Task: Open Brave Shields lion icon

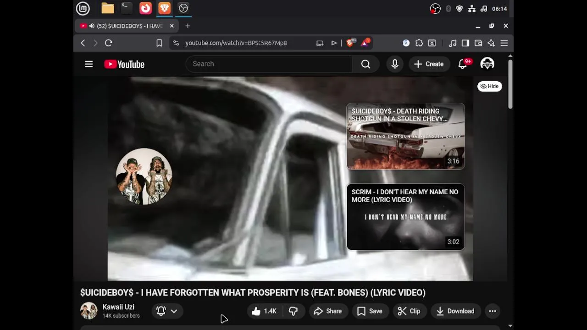Action: tap(350, 43)
